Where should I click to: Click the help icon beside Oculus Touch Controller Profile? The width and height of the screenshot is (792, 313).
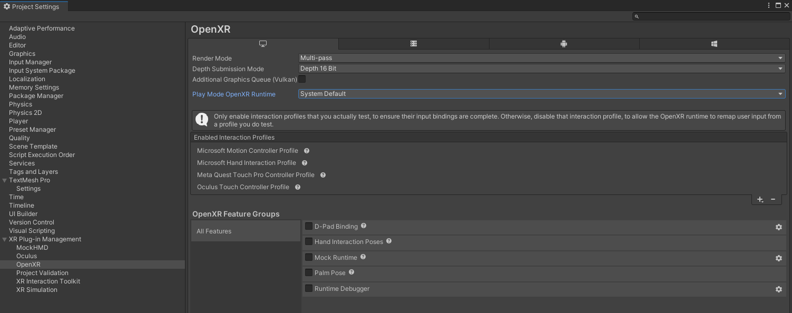click(x=297, y=187)
